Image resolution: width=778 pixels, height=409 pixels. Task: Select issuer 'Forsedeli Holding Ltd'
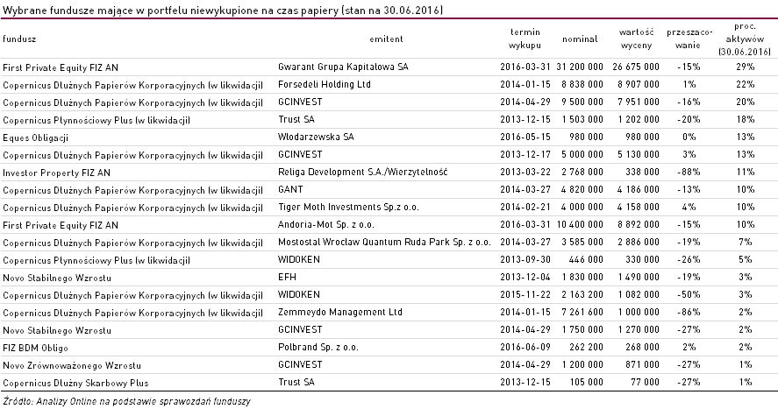coord(324,84)
